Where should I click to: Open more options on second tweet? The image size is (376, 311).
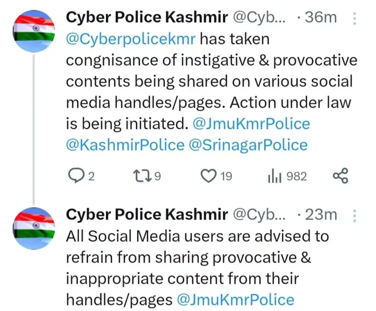point(354,215)
